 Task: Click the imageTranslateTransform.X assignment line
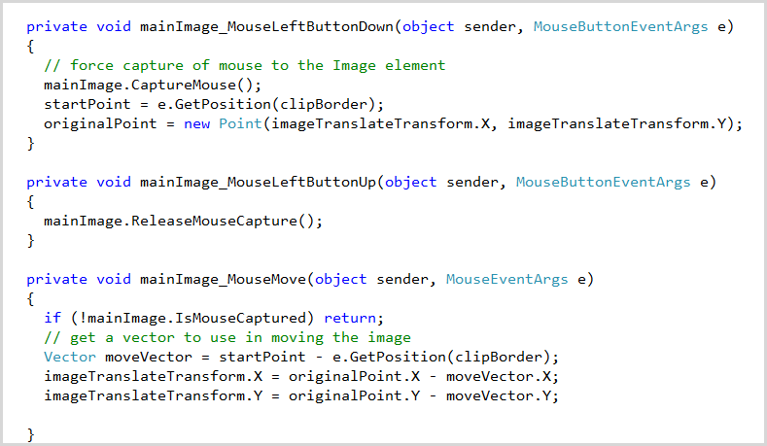point(301,377)
